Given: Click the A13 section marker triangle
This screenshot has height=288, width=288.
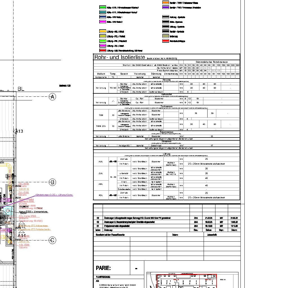Looking at the screenshot, I should coord(15,131).
